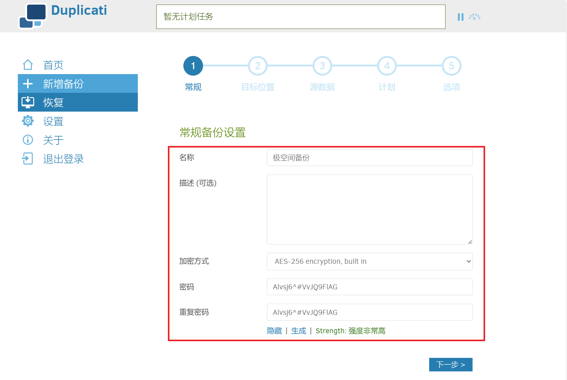
Task: Click the 下一步 button
Action: (451, 365)
